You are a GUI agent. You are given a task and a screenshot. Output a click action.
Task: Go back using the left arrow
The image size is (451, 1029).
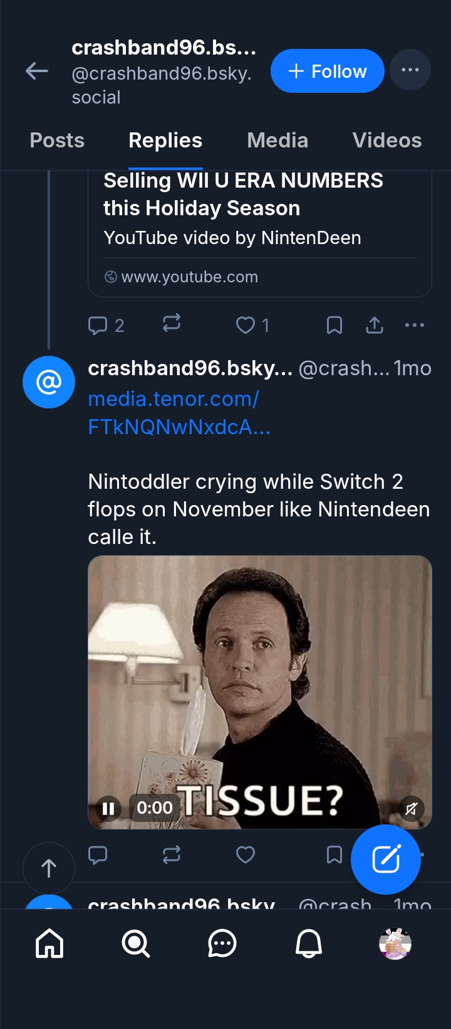tap(37, 71)
